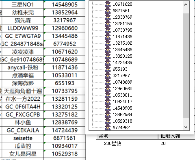The image size is (195, 160).
Task: Select spreadsheet cell 瓜蓝的
Action: pyautogui.click(x=23, y=146)
